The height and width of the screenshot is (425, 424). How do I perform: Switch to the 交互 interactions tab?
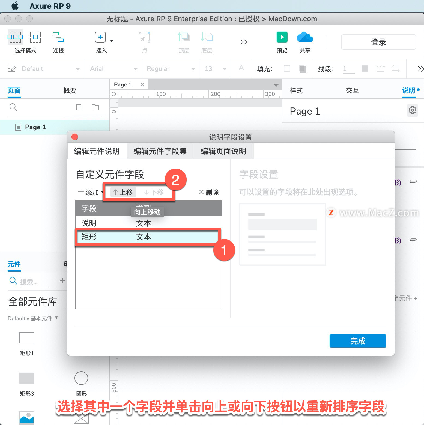coord(352,90)
